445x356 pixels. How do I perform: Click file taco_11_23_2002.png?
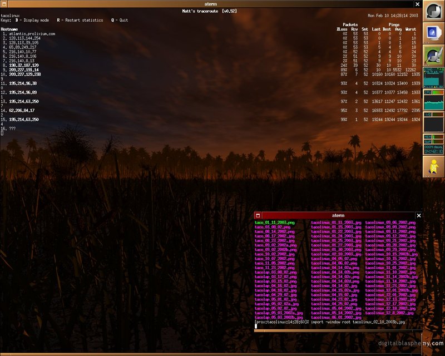[x=274, y=268]
